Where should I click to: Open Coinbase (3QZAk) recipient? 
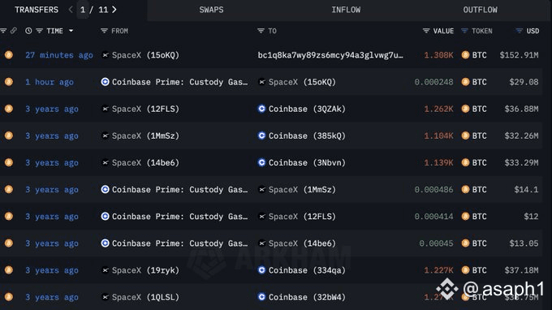307,109
